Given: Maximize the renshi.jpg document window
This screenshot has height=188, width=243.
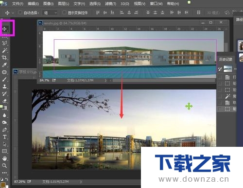Looking at the screenshot, I should 210,22.
